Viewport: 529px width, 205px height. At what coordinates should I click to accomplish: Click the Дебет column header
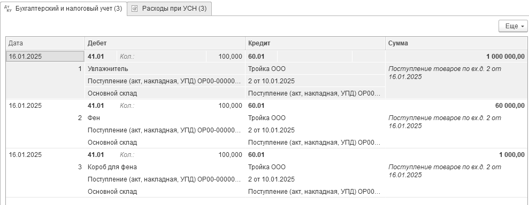(165, 43)
